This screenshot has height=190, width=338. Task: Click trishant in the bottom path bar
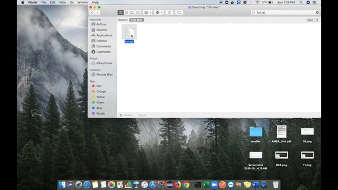[x=127, y=115]
